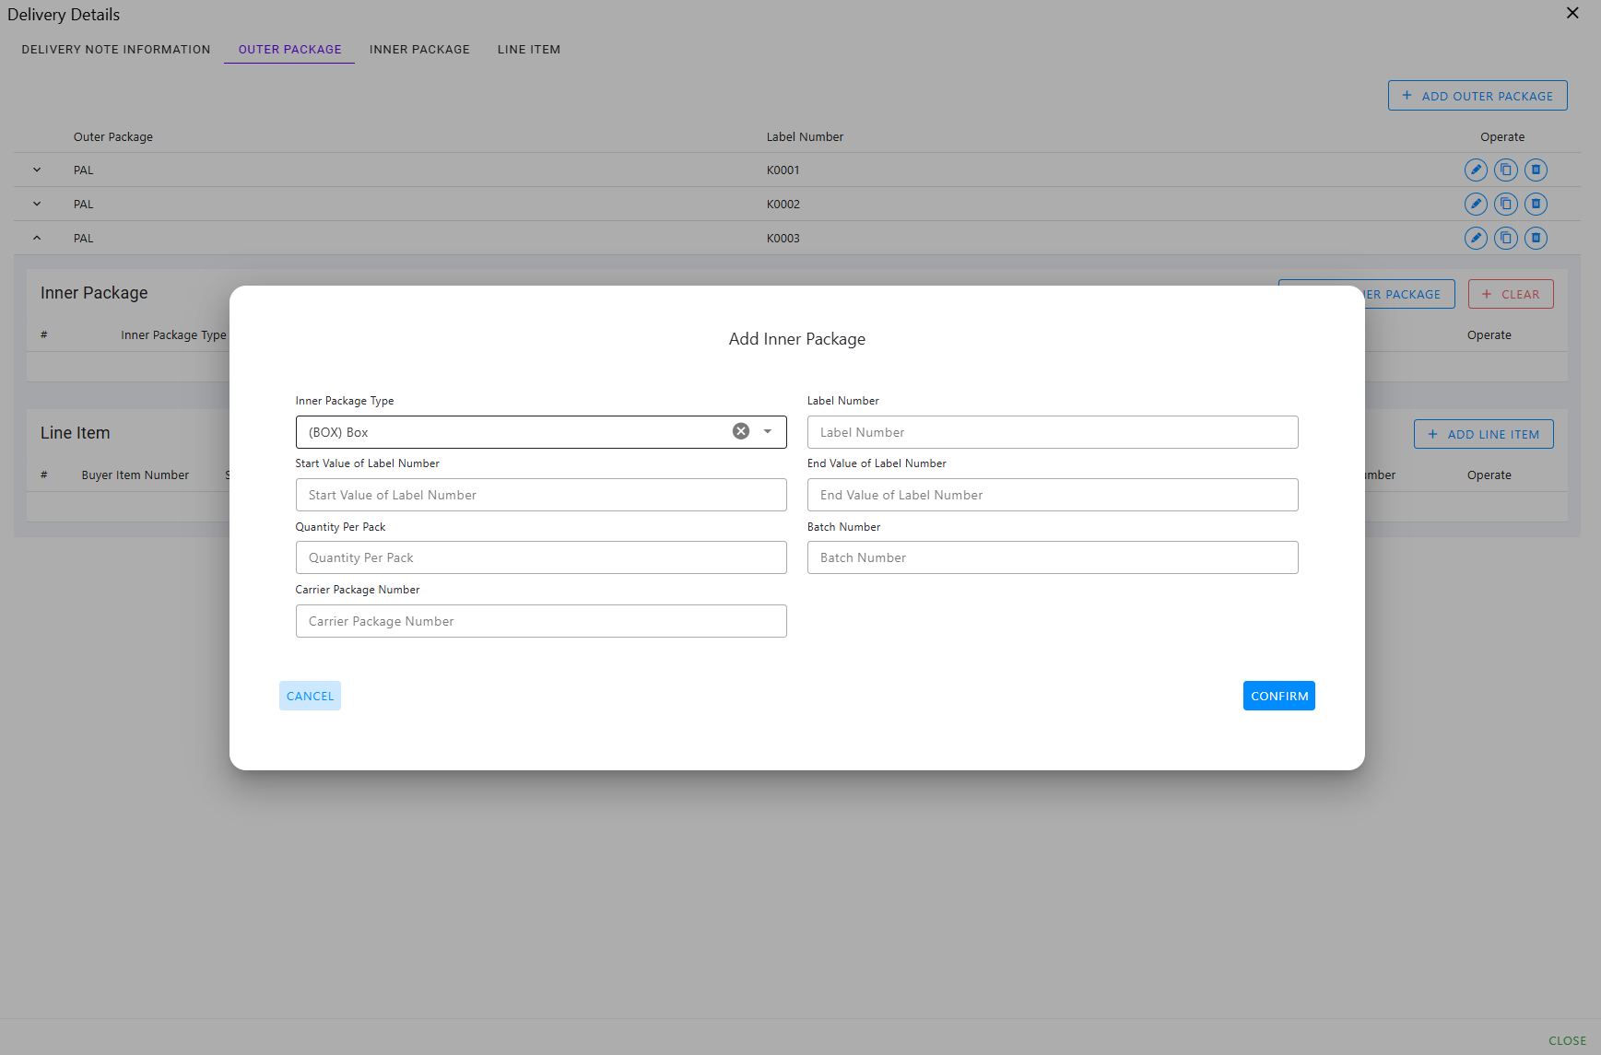Expand the K0002 PAL row

[37, 204]
